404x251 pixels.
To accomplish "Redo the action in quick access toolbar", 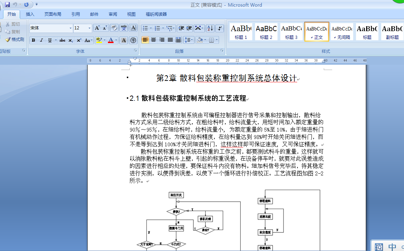I will [26, 5].
